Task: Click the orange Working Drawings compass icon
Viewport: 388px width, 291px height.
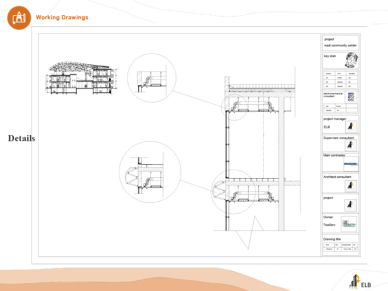Action: 19,17
